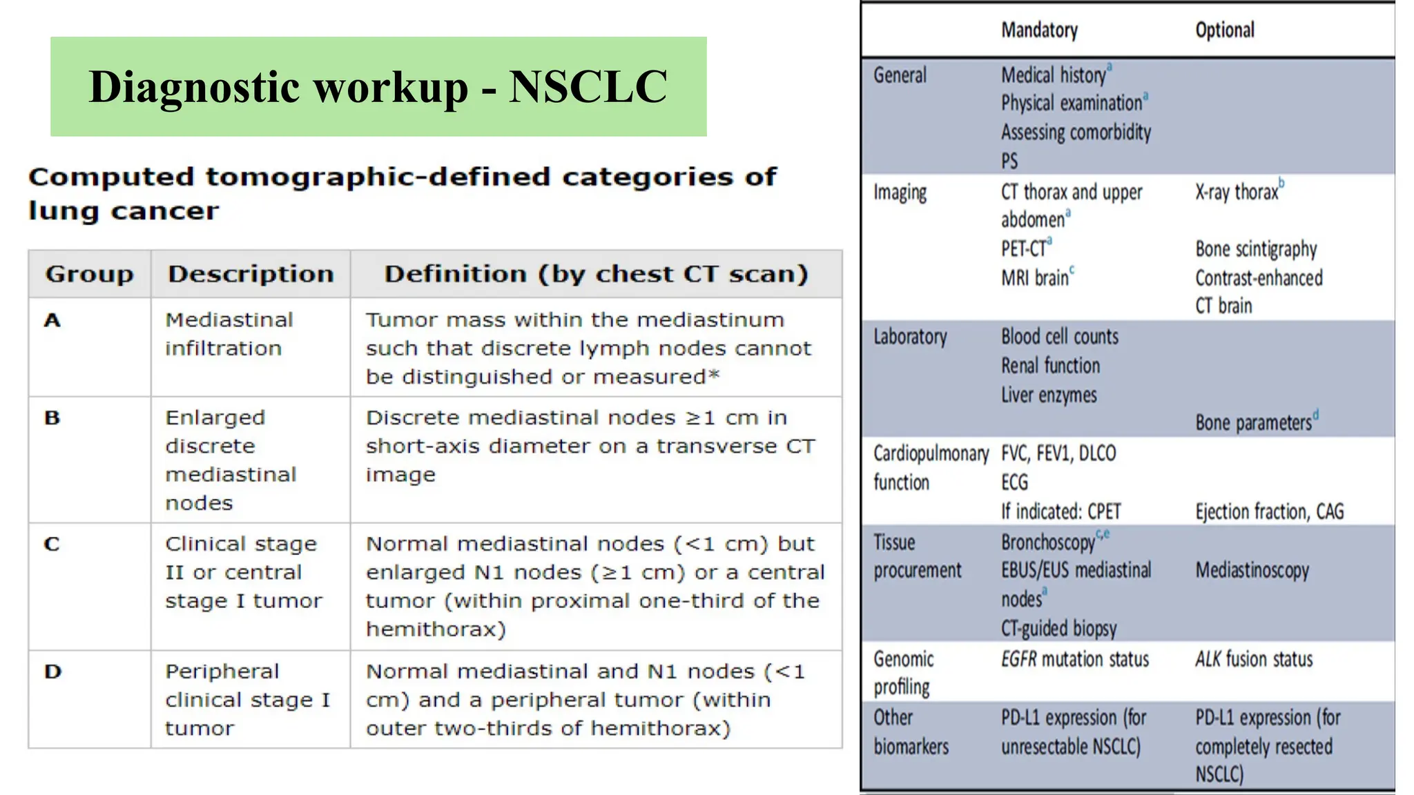Select 'Cardiopulmonary function' row label
This screenshot has width=1414, height=795.
(931, 468)
